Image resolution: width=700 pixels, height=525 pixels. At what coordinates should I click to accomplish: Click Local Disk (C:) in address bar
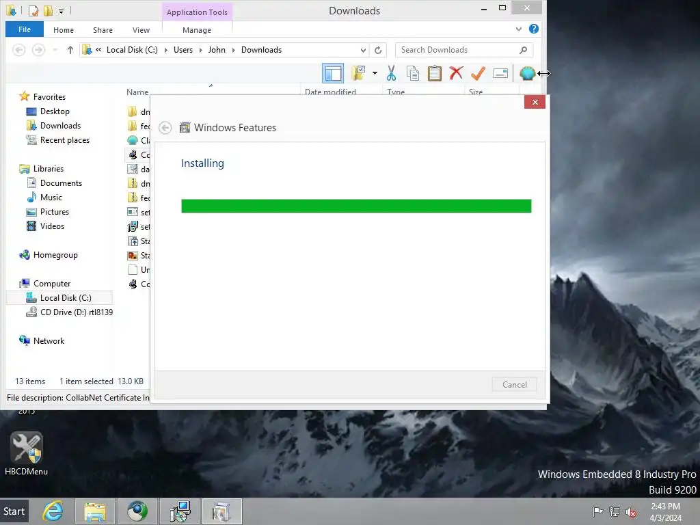click(x=132, y=50)
